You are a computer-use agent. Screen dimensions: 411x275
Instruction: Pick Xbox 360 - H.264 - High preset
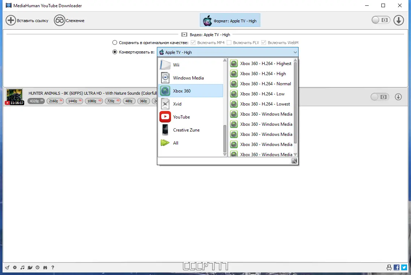pos(261,74)
